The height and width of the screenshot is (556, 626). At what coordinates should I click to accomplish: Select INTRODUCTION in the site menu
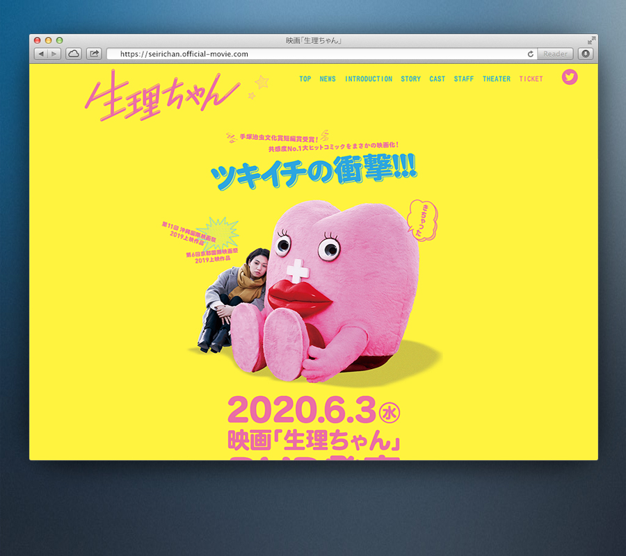click(369, 79)
